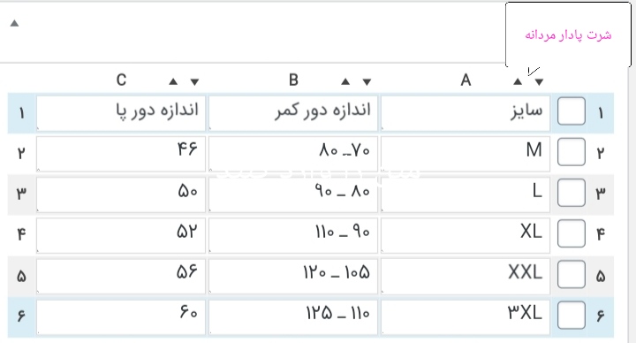
Task: Sort column B descending with down arrow
Action: click(367, 82)
